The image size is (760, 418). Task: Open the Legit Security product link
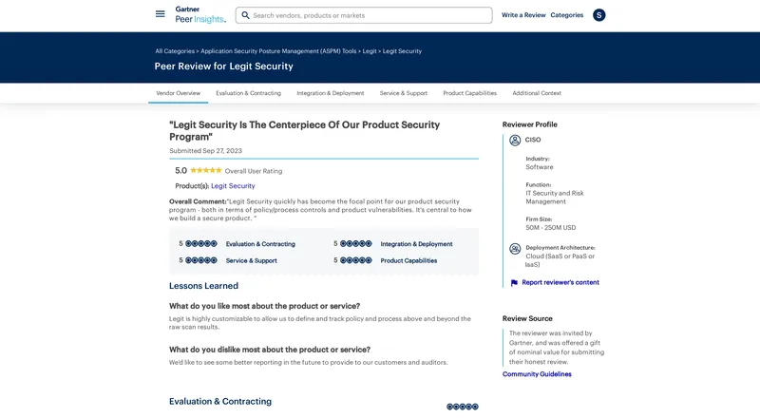point(233,185)
